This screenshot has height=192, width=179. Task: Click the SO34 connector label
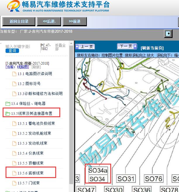(98, 179)
